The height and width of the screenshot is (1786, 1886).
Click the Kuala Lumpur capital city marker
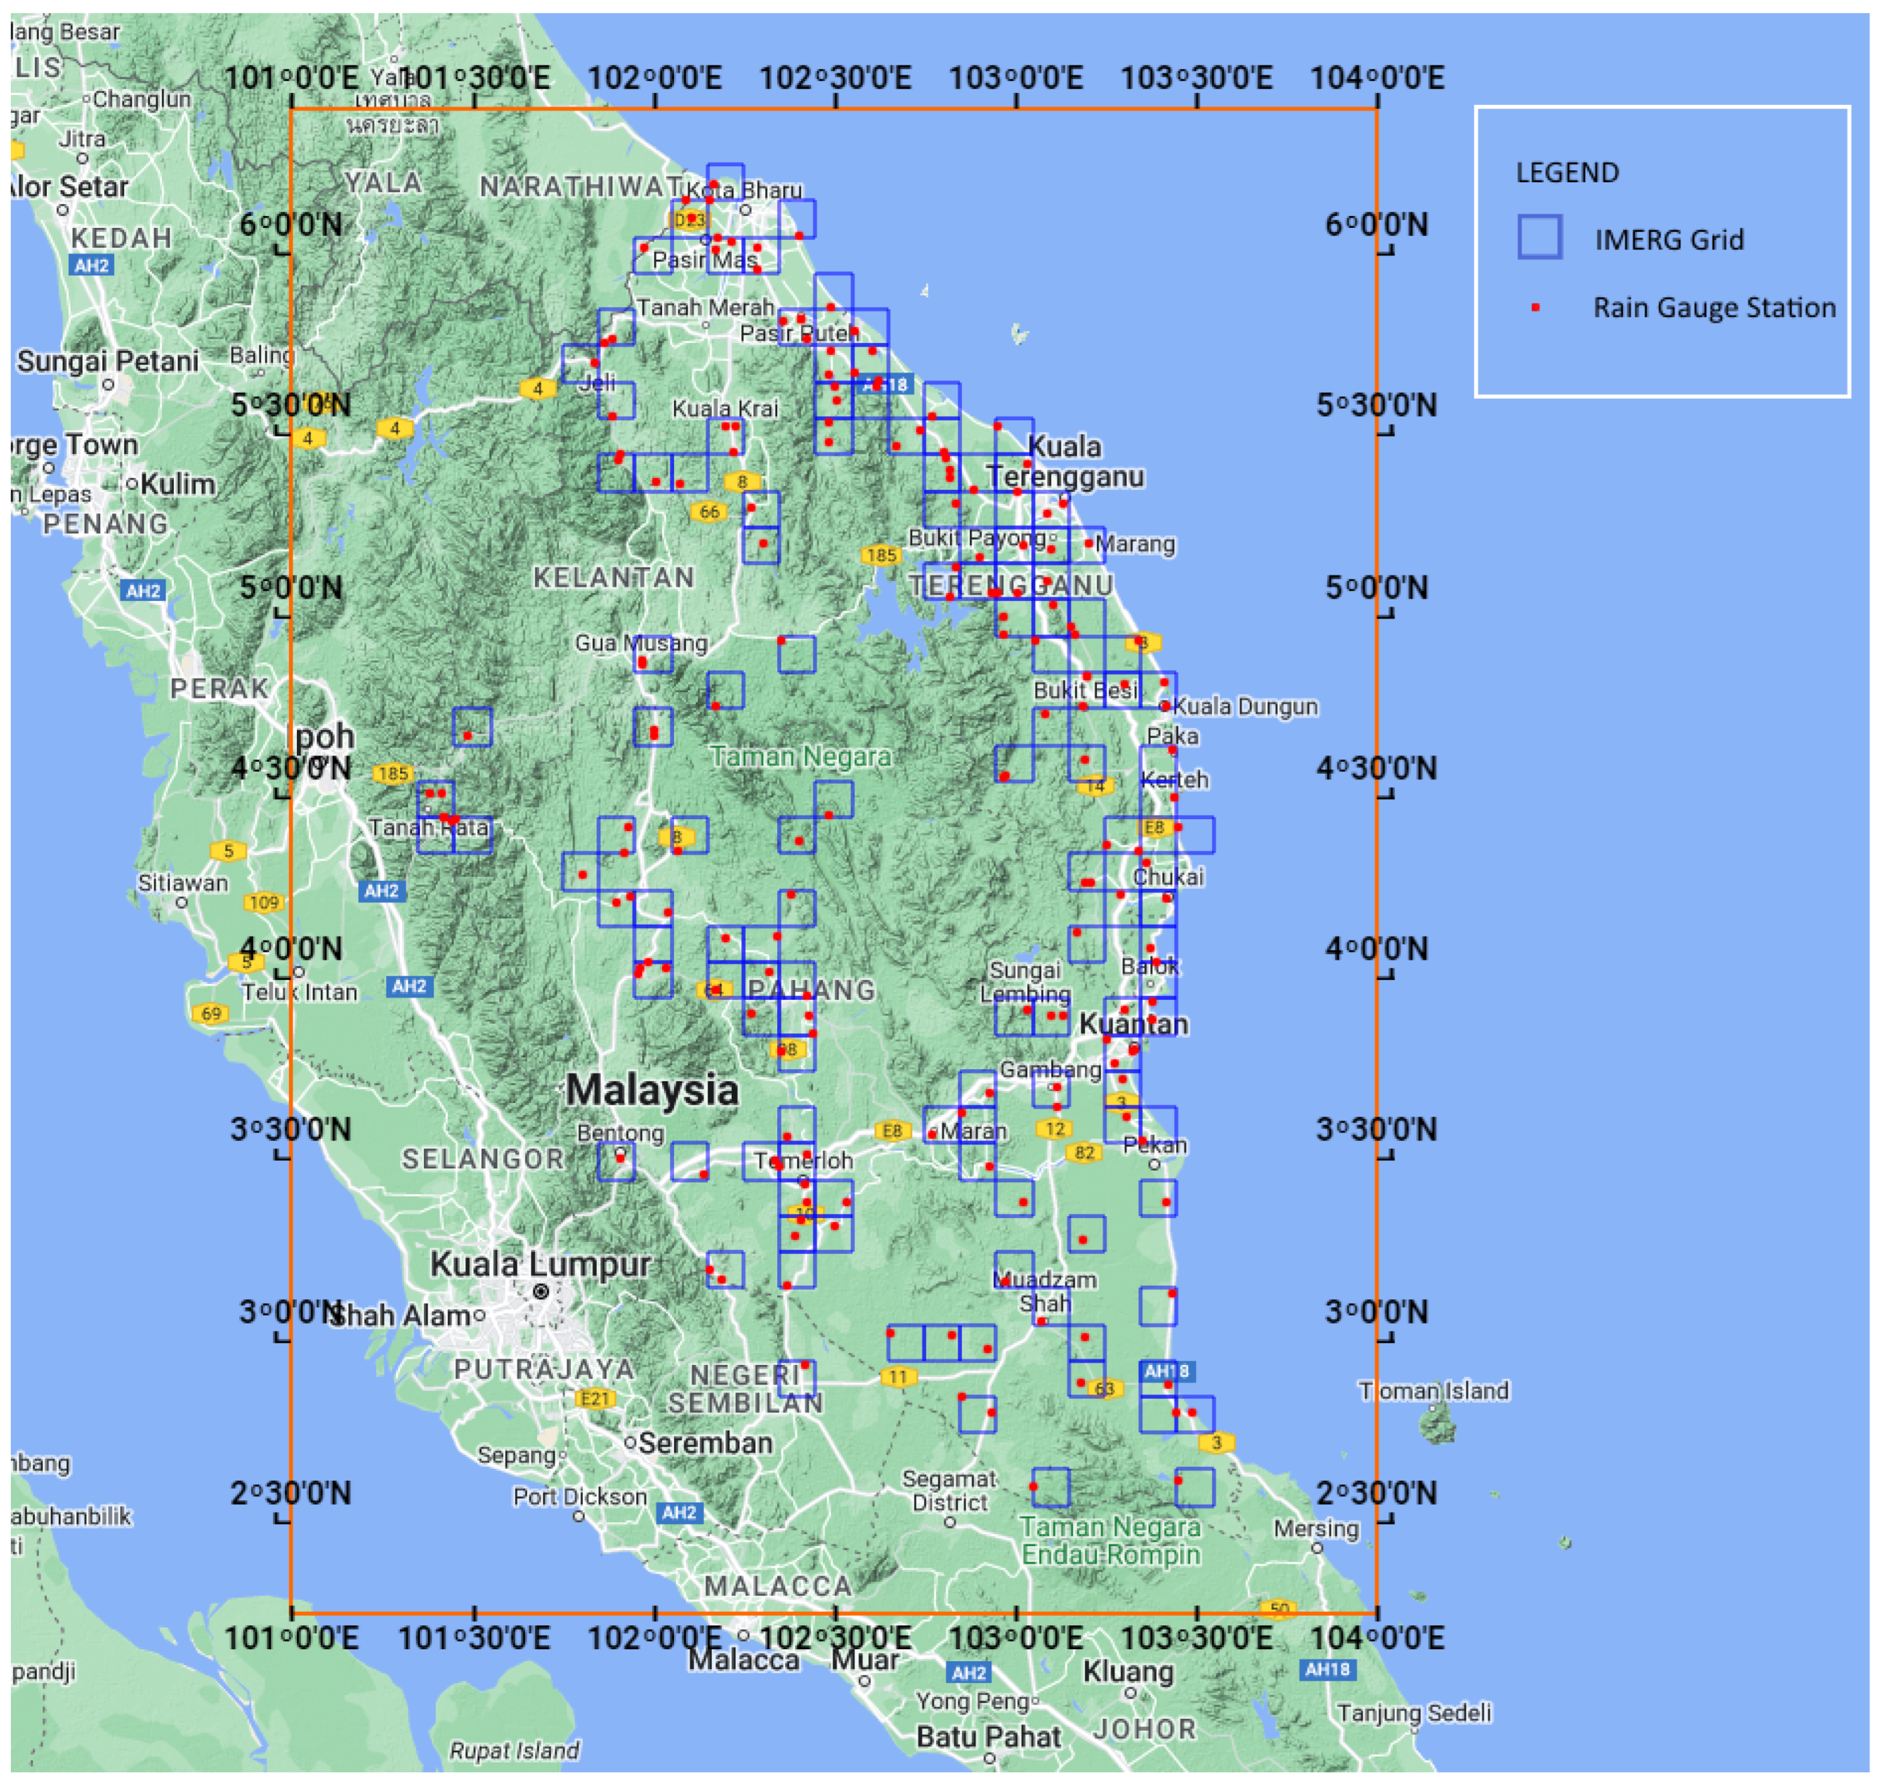click(541, 1292)
